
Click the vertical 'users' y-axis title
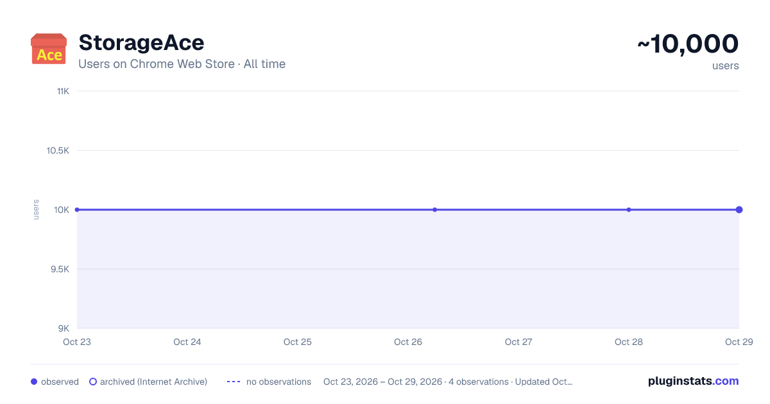36,210
